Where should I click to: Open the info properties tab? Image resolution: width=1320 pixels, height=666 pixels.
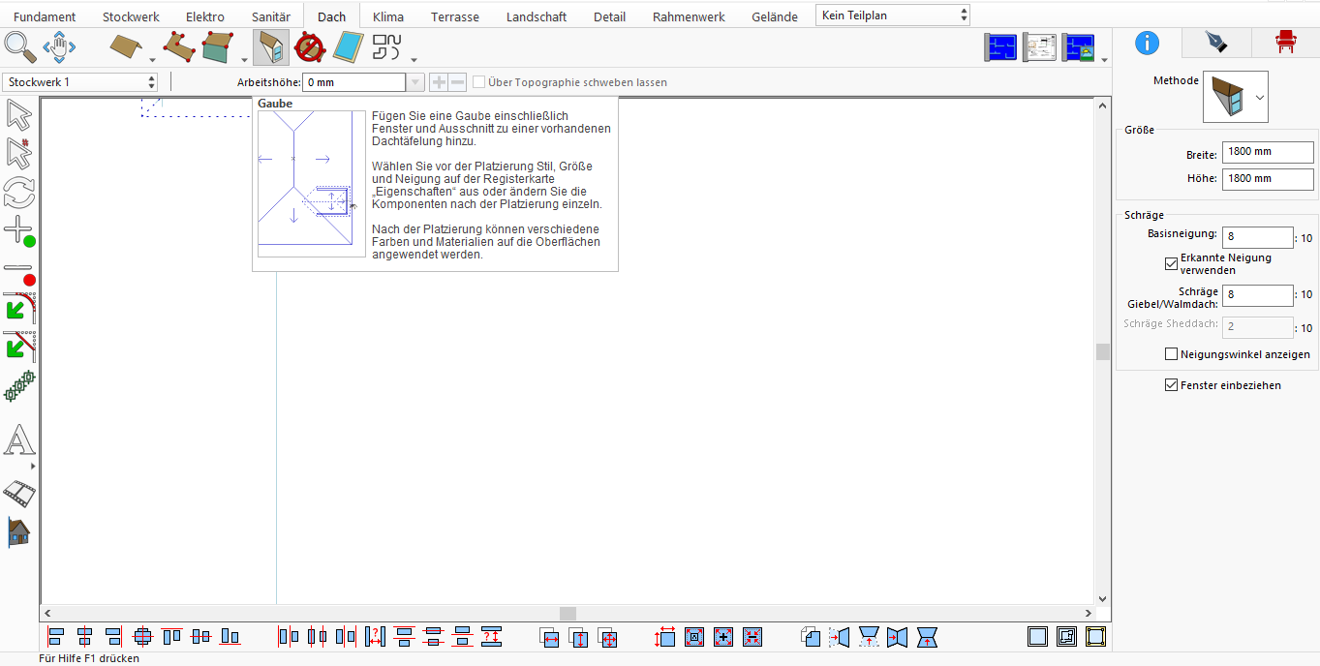click(x=1148, y=43)
